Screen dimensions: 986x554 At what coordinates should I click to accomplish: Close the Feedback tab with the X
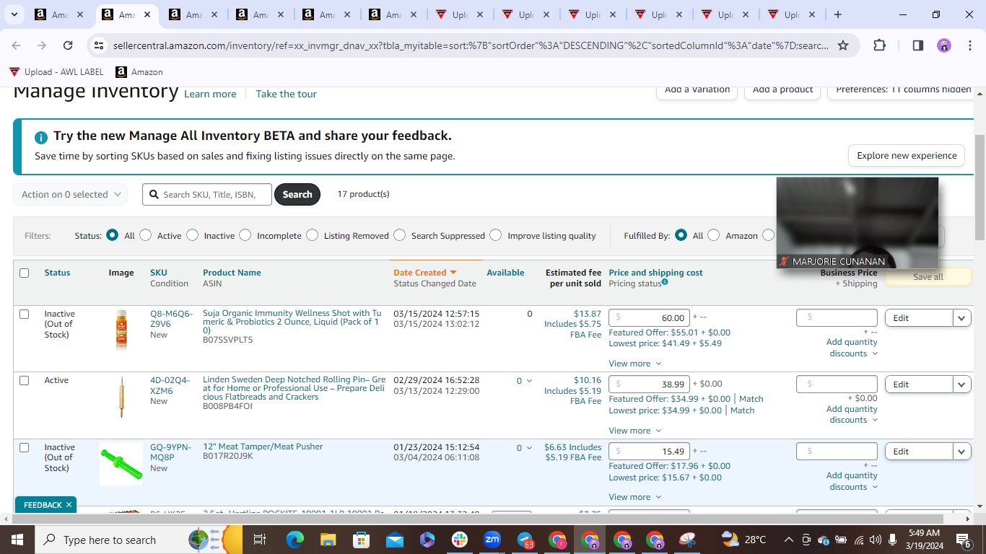pos(69,505)
